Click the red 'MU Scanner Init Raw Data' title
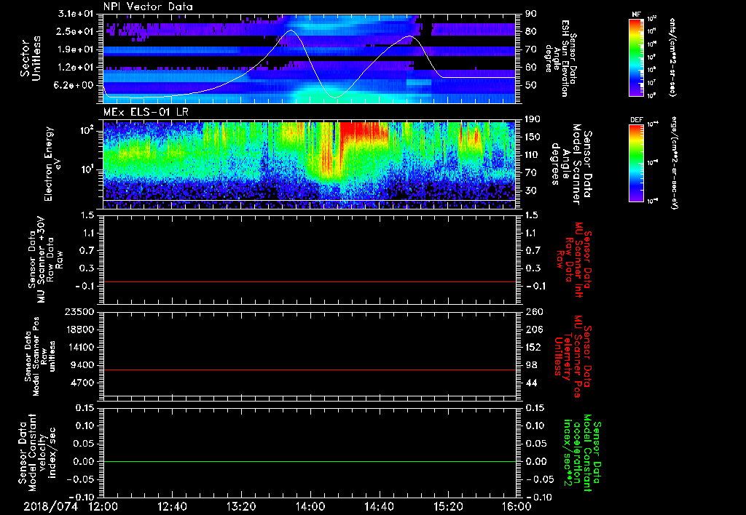Screen dimensions: 746x515 [574, 260]
